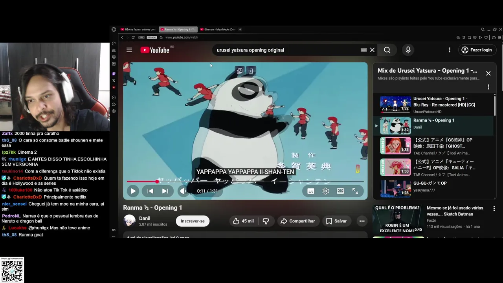503x283 pixels.
Task: Click the www.youtube.com/watch address field
Action: [182, 37]
